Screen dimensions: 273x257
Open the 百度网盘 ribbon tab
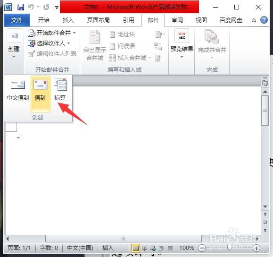coord(231,20)
